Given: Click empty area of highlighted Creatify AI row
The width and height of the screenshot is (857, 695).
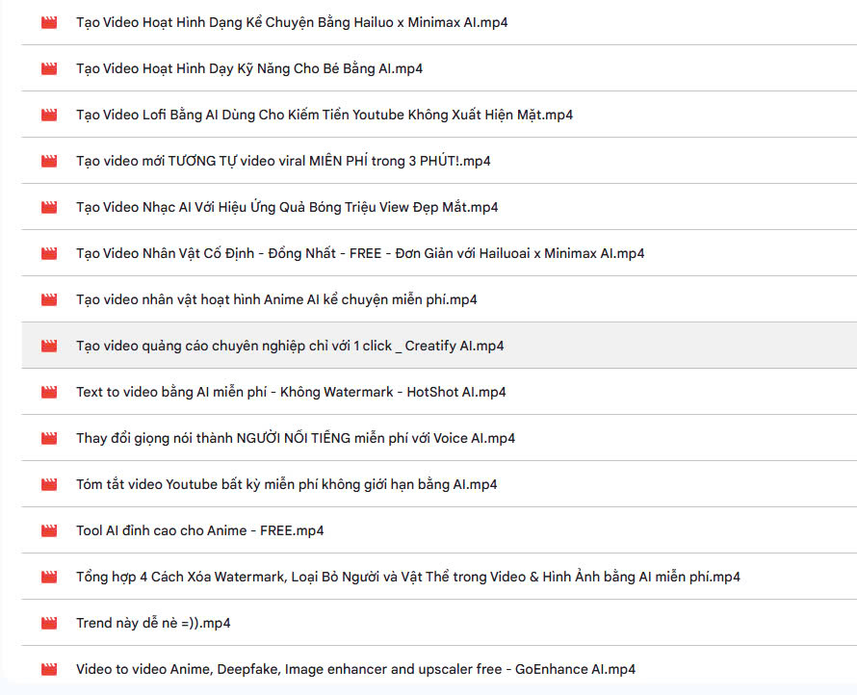Looking at the screenshot, I should pos(674,346).
